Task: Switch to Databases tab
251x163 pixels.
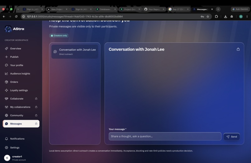Action: point(105,9)
